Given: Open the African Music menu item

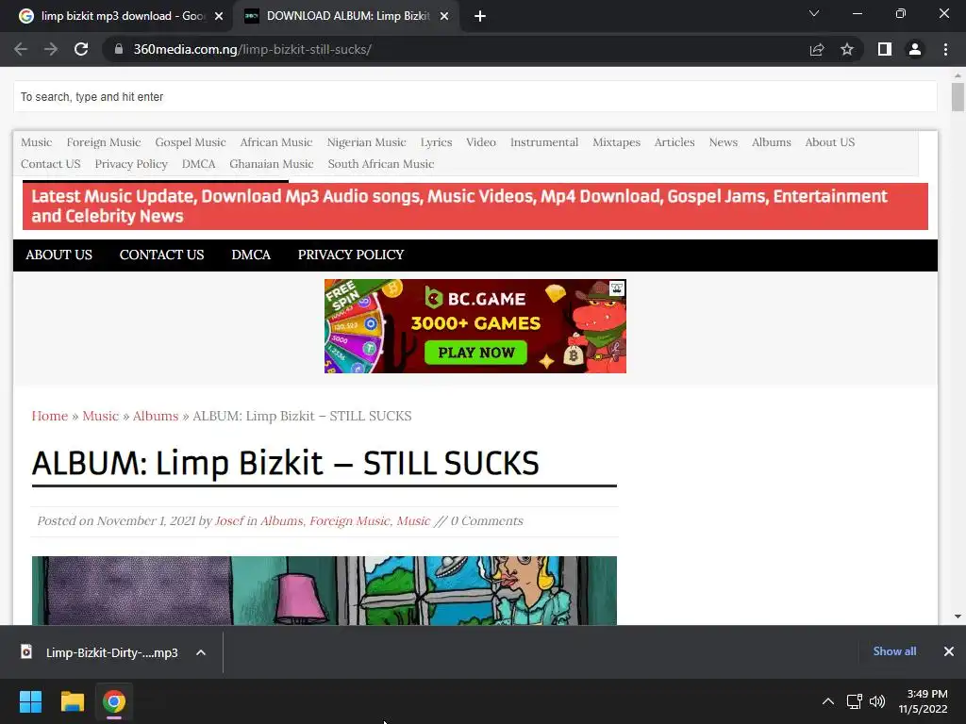Looking at the screenshot, I should click(x=276, y=142).
